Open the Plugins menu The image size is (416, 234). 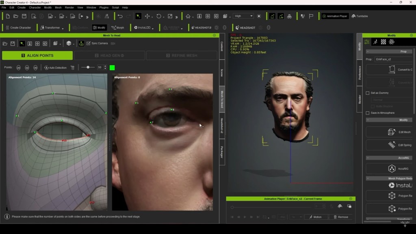[x=104, y=7]
